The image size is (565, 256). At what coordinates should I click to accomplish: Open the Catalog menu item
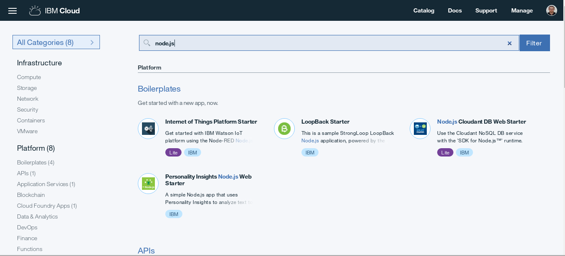pos(423,11)
